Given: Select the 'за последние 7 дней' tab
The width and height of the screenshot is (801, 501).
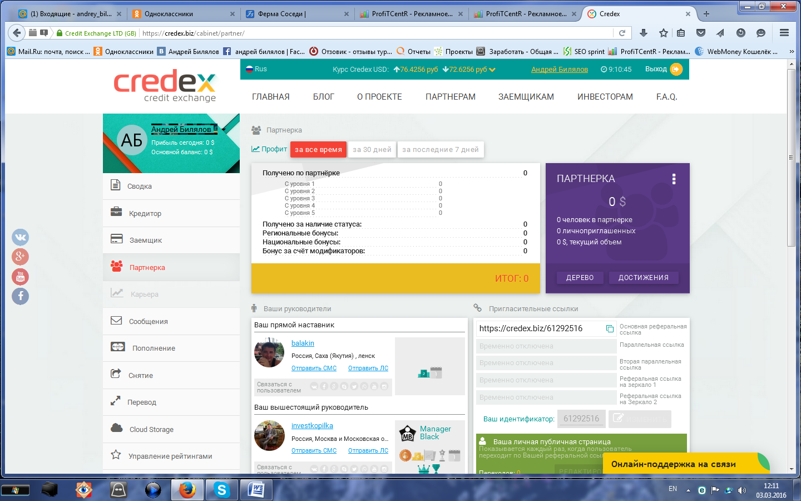Looking at the screenshot, I should click(x=441, y=149).
